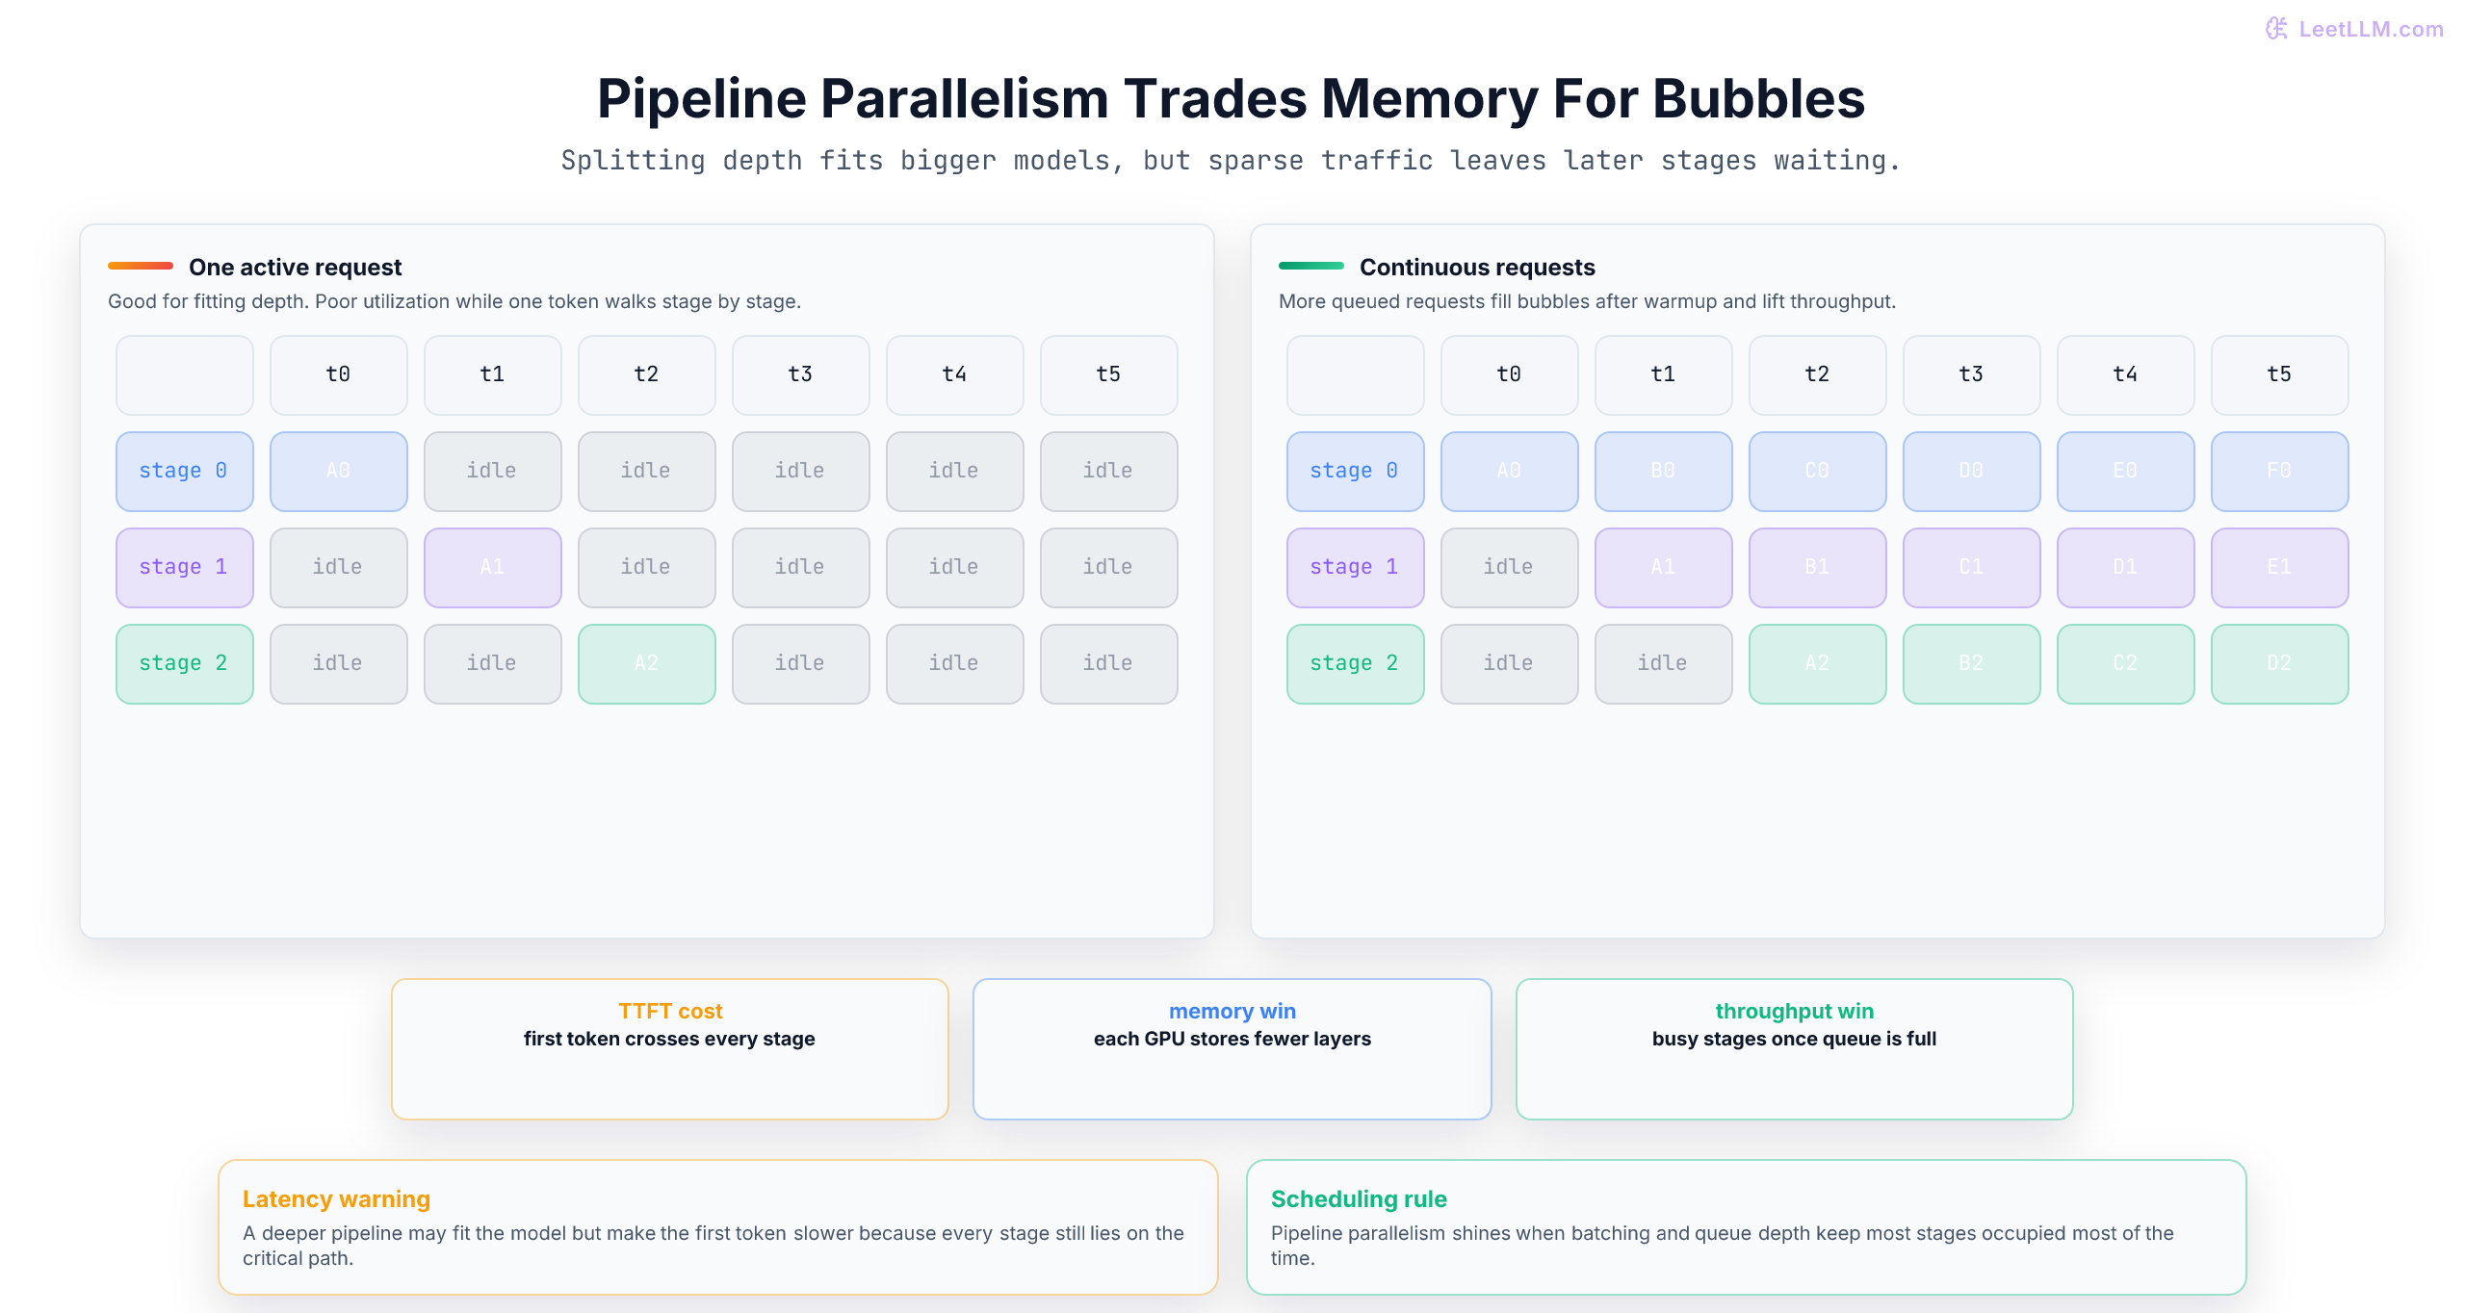Select 'stage 0' label in Continuous requests panel
This screenshot has height=1313, width=2465.
[x=1356, y=471]
